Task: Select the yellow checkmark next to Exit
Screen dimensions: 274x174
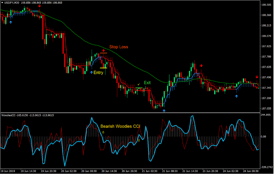Action: click(139, 84)
